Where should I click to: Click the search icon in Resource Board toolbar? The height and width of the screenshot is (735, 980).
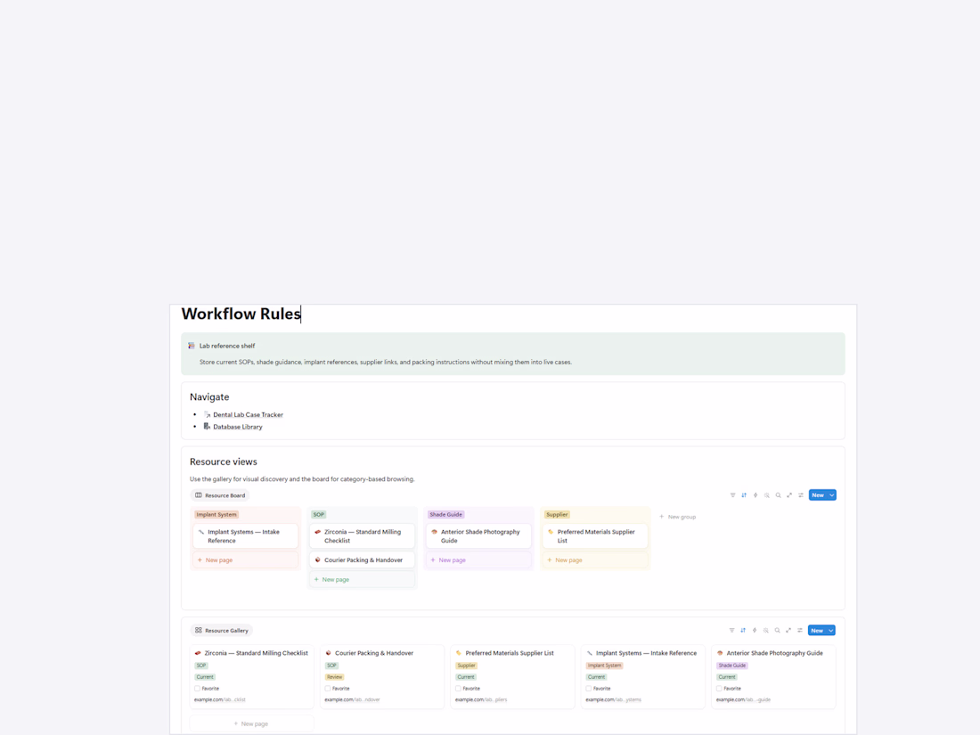(778, 495)
